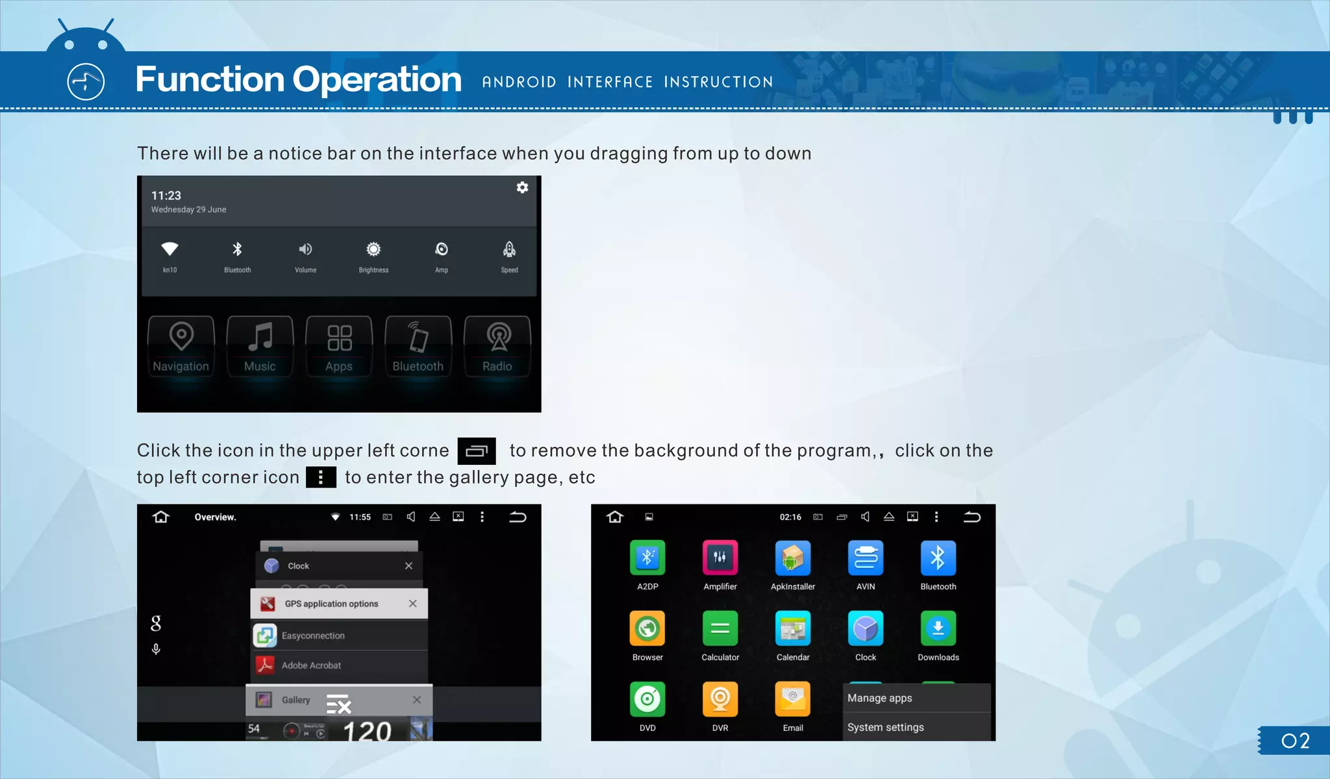Close the GPS application options card
The image size is (1330, 779).
[x=413, y=604]
